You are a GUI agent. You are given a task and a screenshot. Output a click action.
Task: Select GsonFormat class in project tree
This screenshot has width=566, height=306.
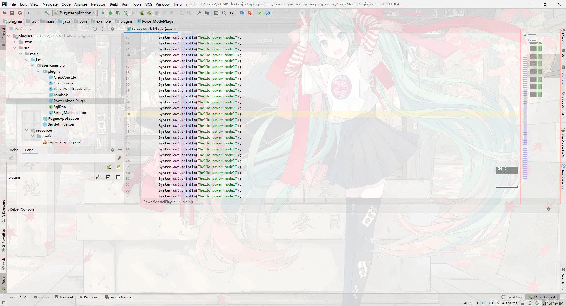64,83
